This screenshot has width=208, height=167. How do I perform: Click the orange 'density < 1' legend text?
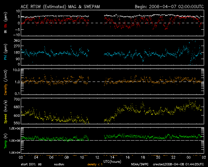(x=95, y=164)
